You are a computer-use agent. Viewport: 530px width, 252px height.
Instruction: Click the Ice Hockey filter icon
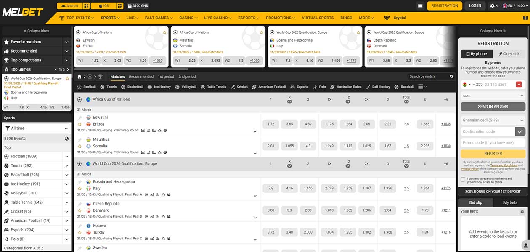[x=150, y=87]
